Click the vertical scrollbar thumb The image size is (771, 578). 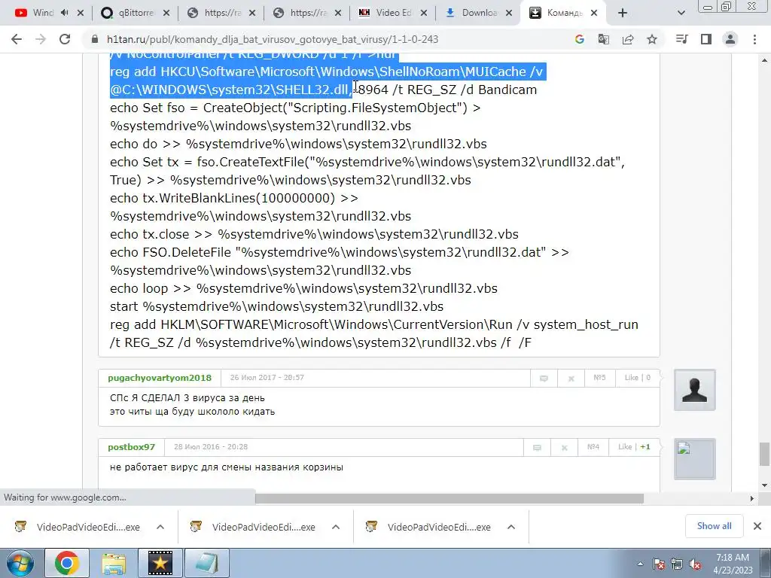763,454
